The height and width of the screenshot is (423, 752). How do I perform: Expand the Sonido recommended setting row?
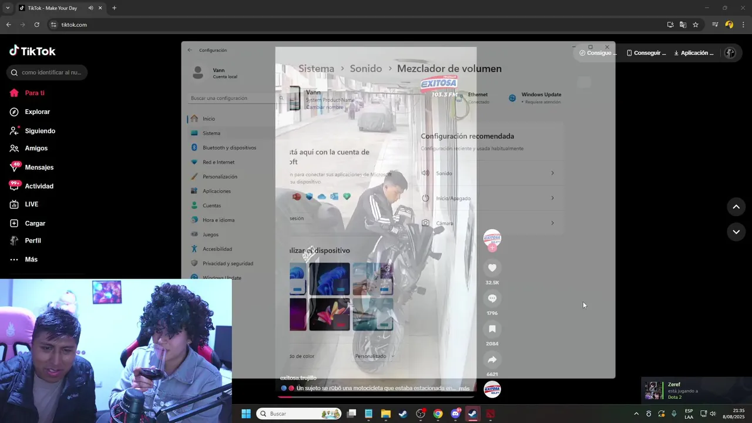point(488,173)
